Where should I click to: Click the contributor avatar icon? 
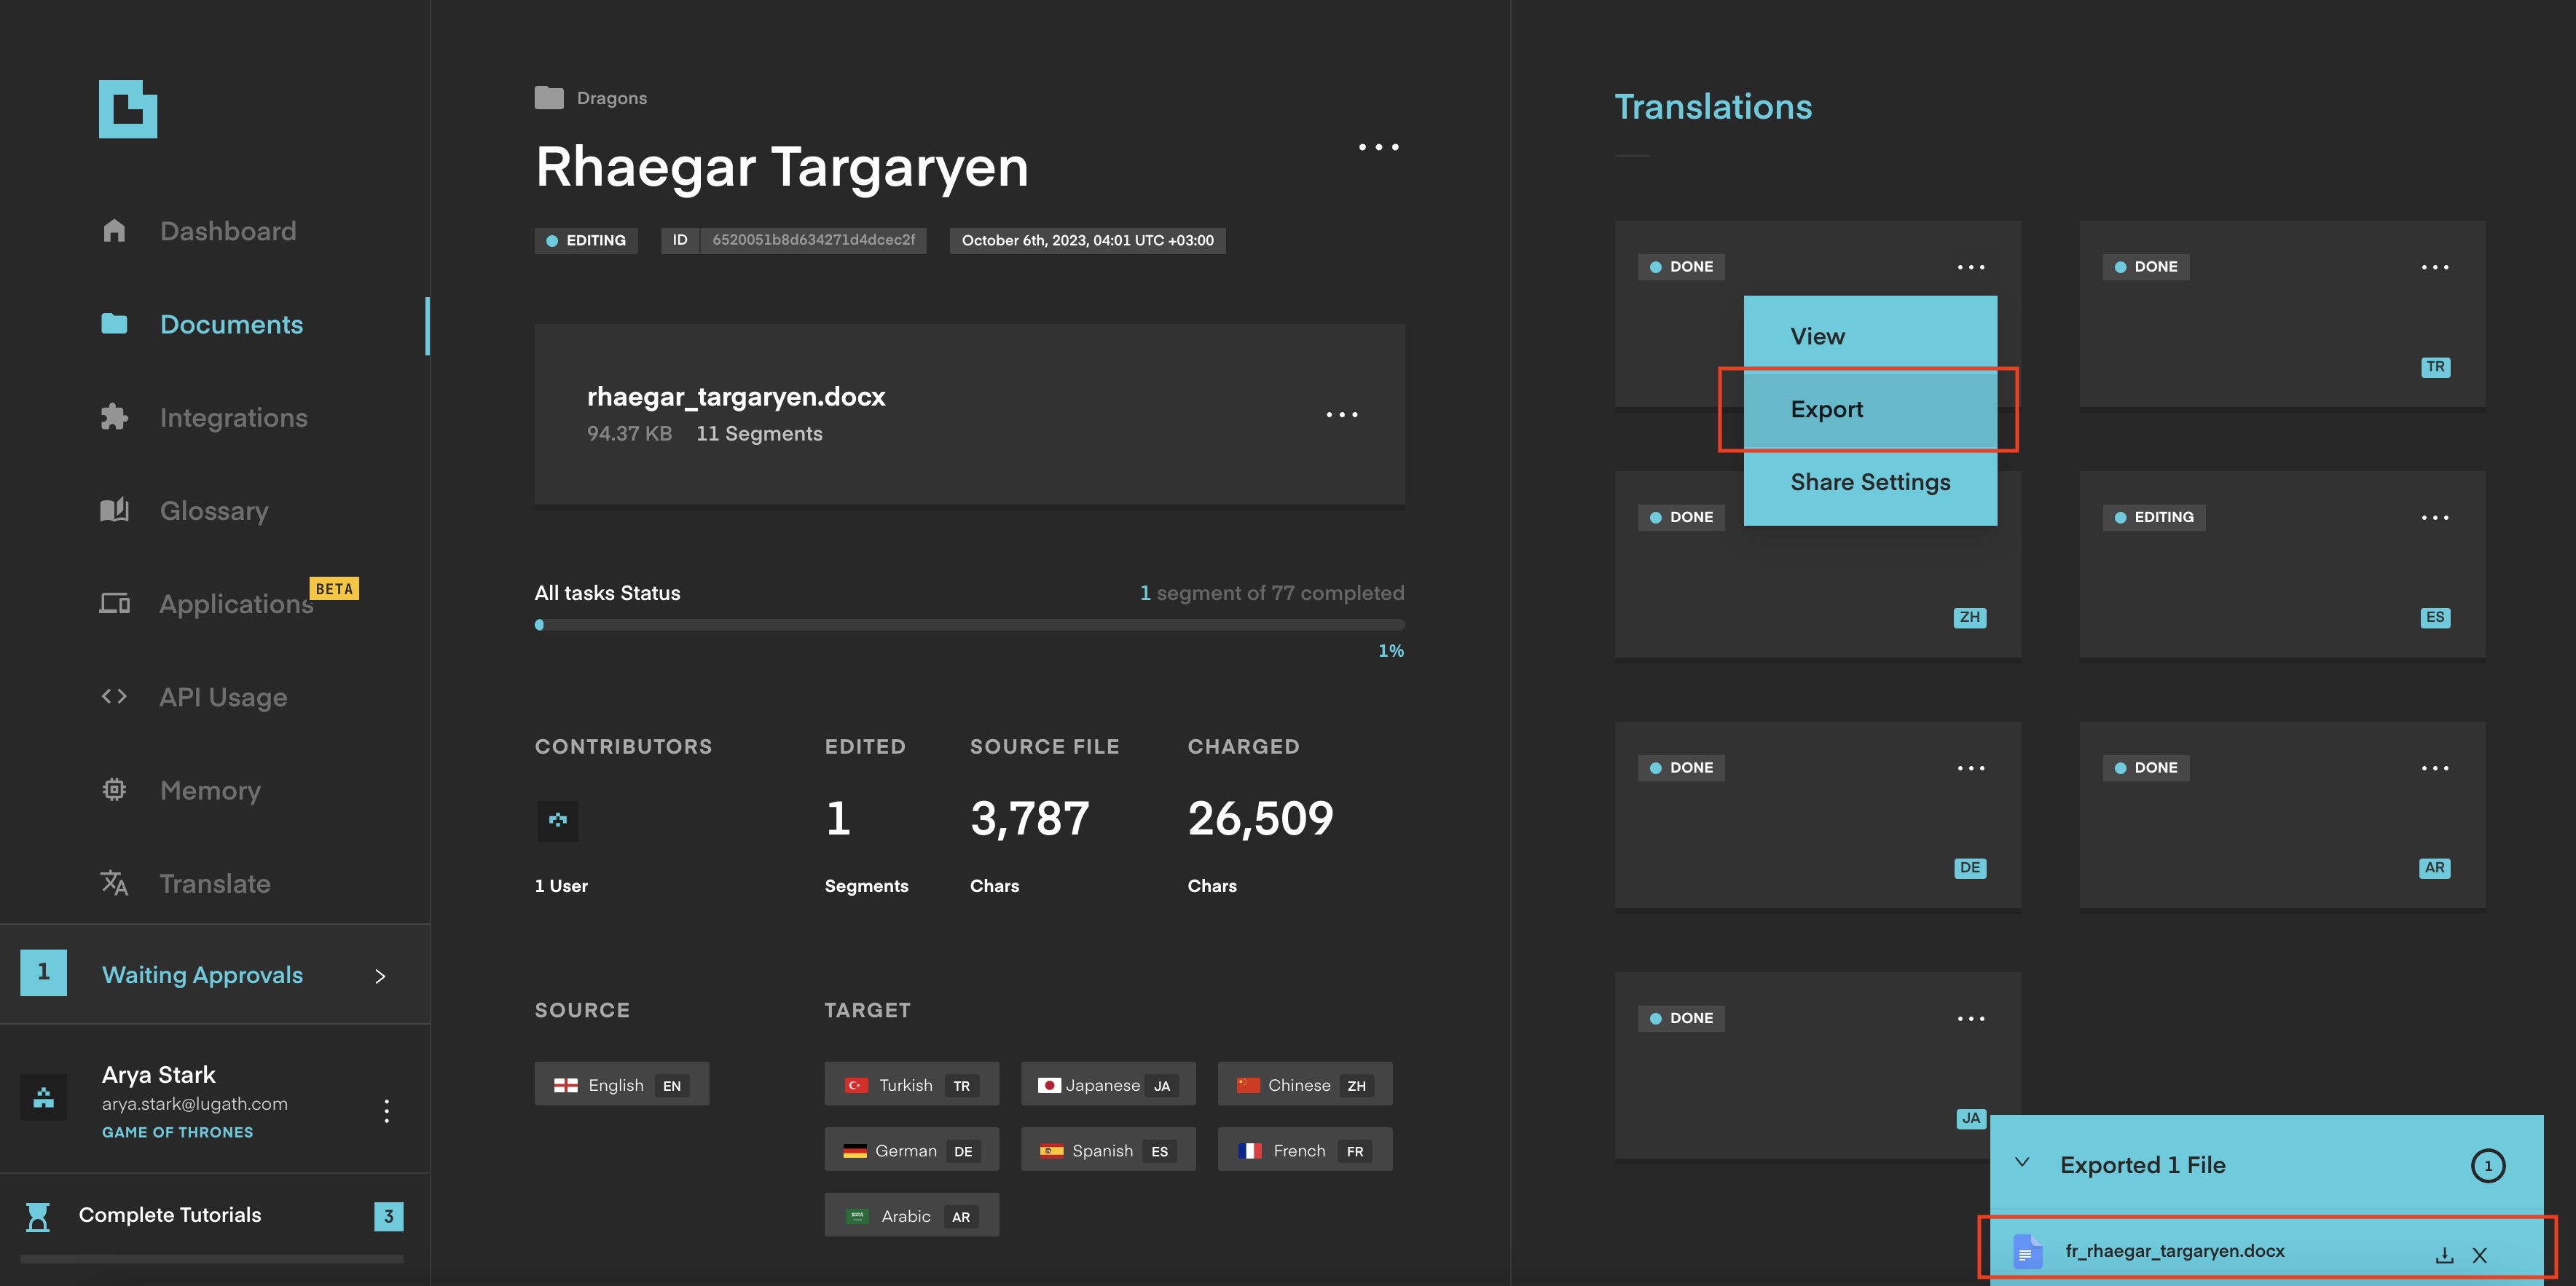tap(558, 821)
